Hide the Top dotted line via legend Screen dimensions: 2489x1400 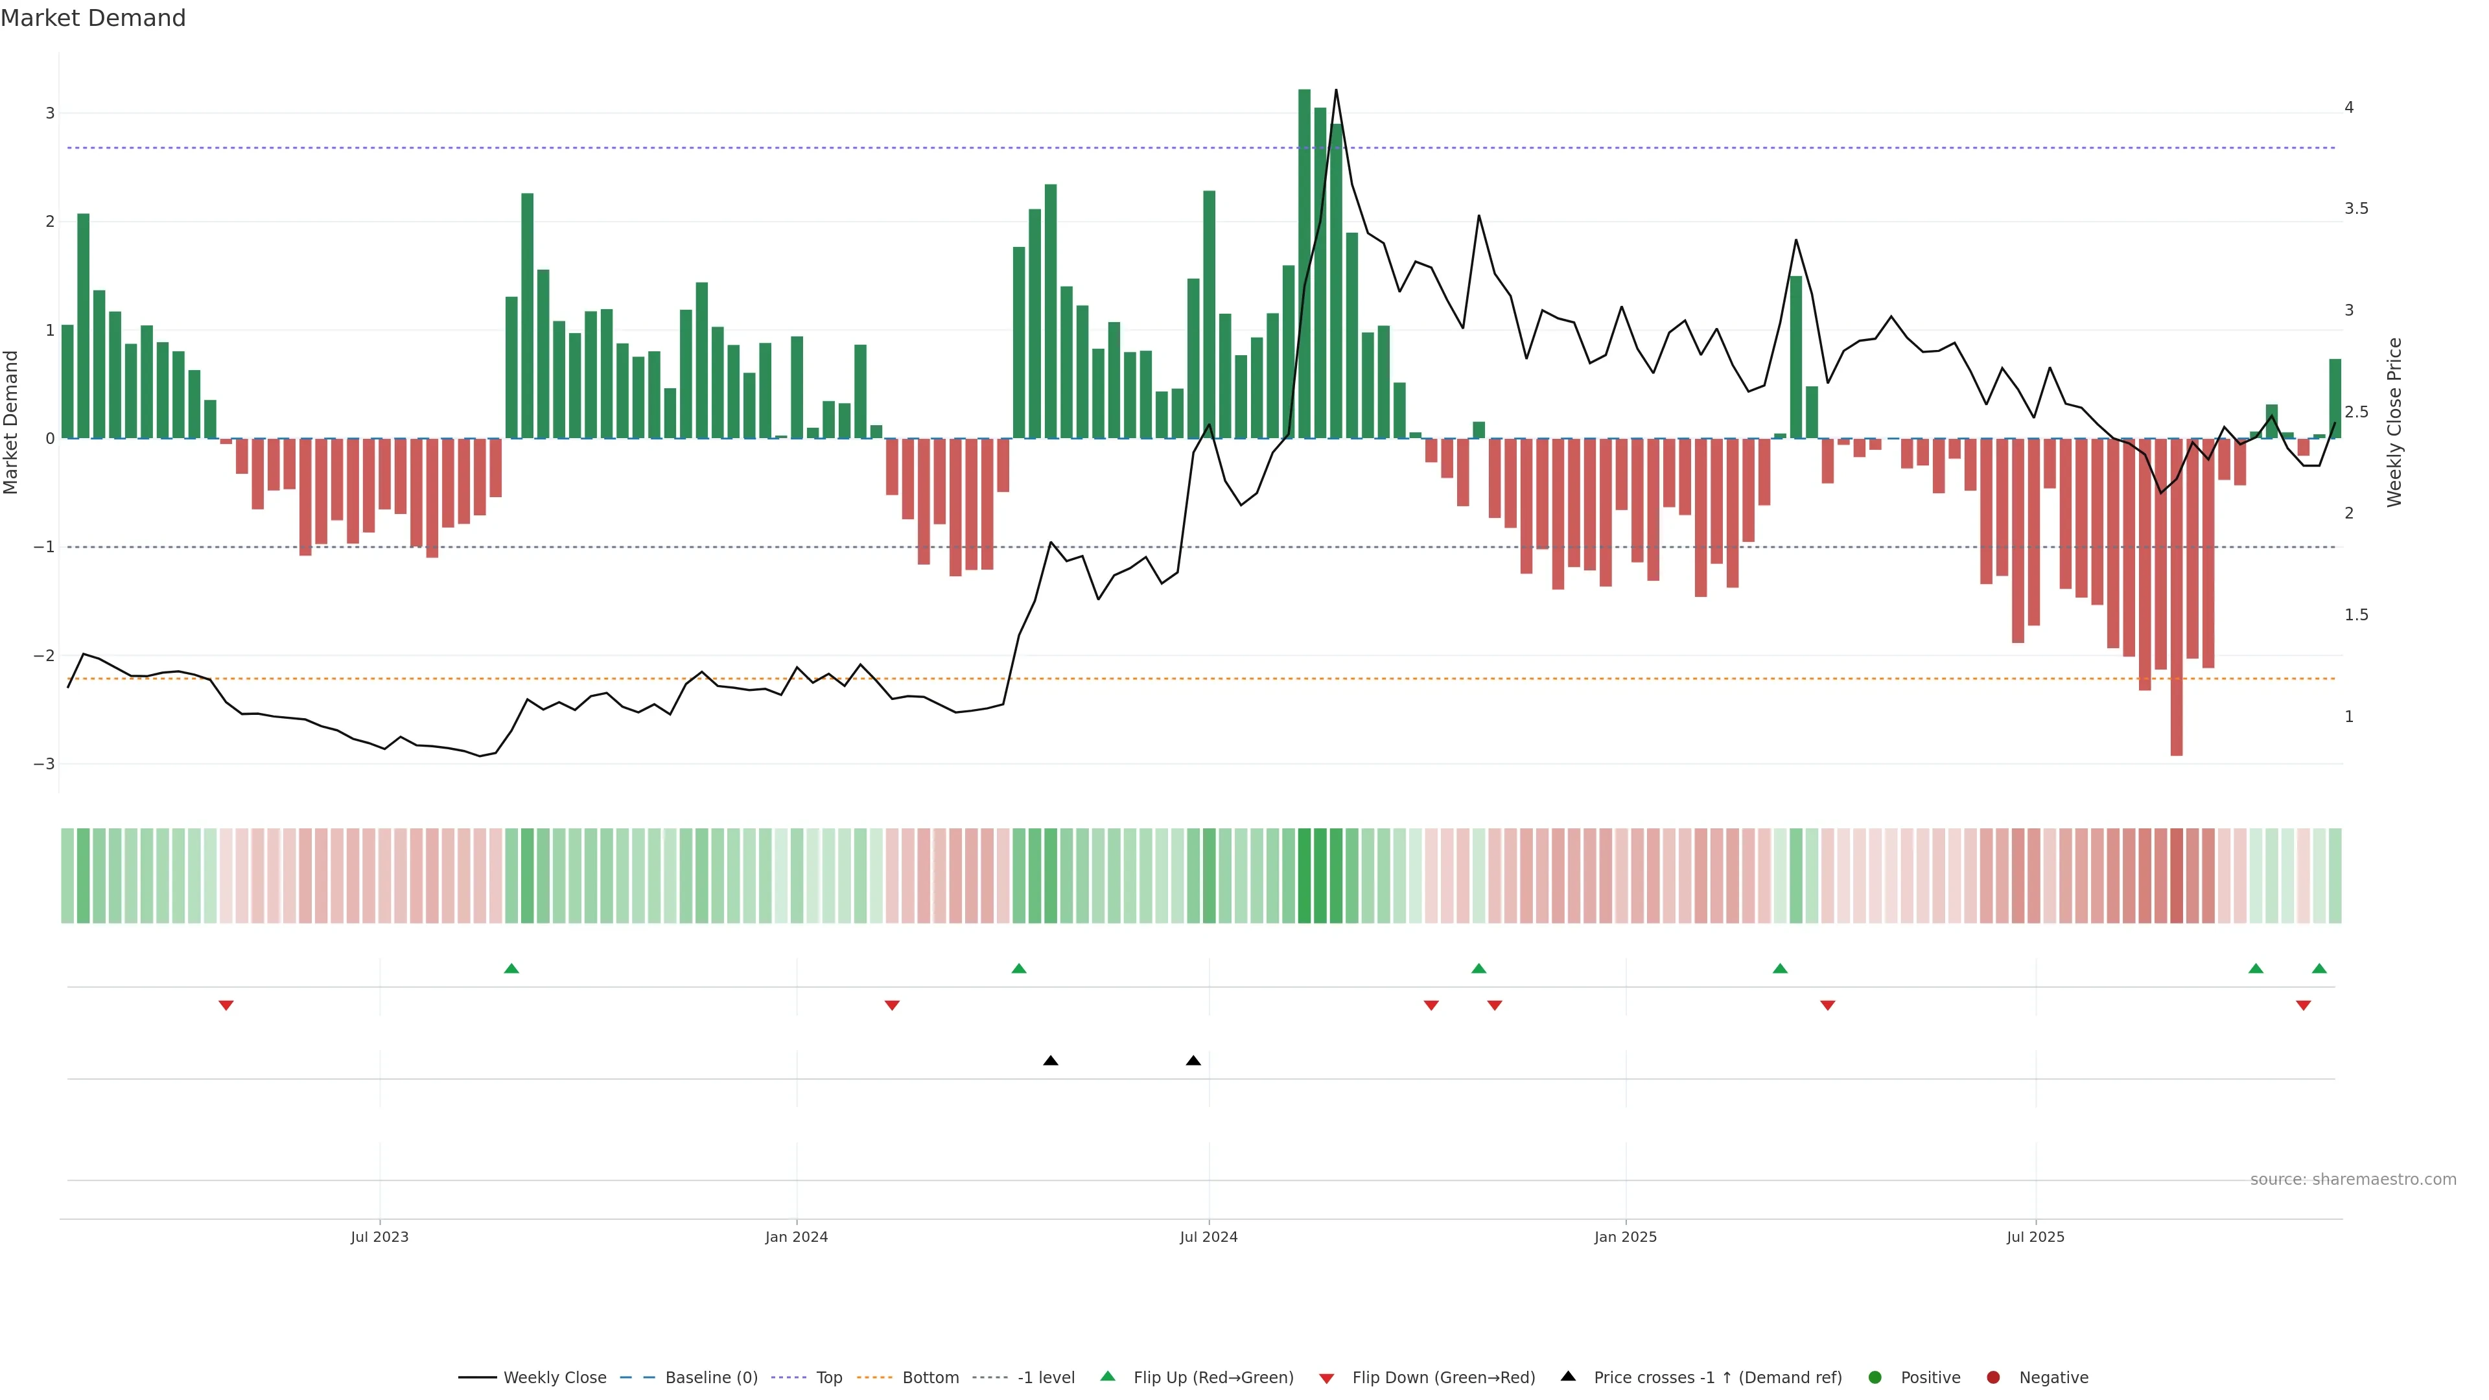[x=828, y=1377]
